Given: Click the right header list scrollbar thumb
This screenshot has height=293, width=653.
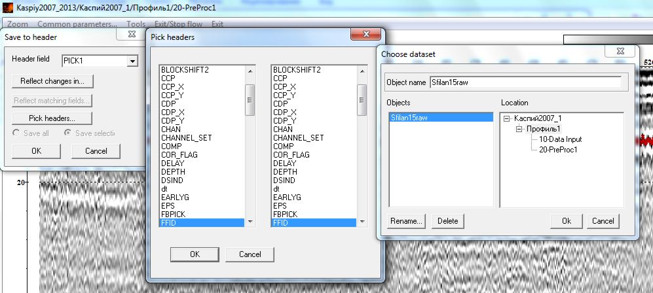Looking at the screenshot, I should [x=362, y=100].
